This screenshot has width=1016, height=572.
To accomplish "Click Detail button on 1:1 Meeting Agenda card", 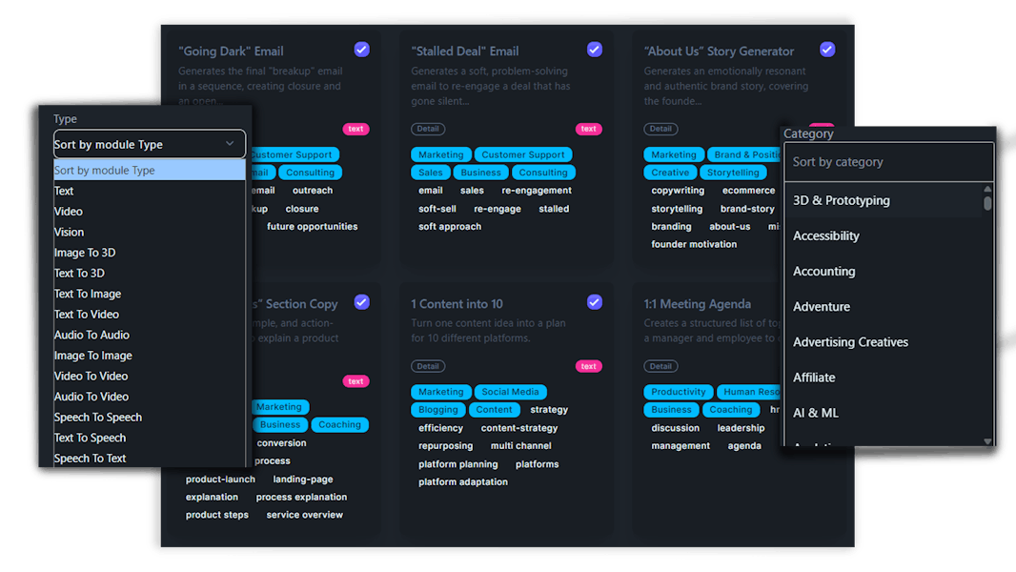I will pos(660,366).
